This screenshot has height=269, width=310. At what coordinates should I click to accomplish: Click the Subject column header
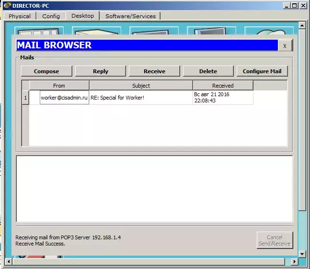click(141, 86)
